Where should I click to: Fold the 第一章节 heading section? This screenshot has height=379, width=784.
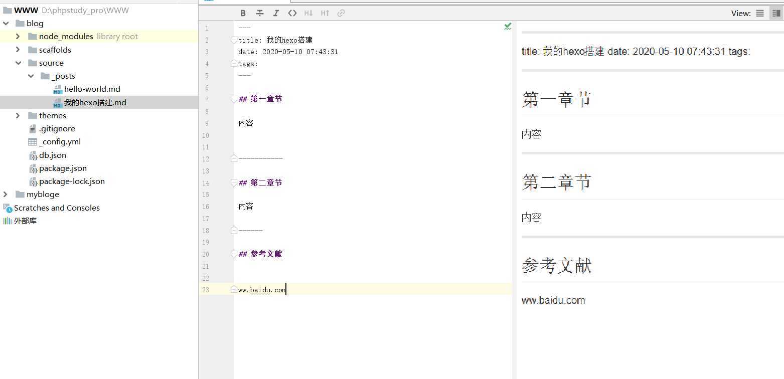tap(234, 99)
